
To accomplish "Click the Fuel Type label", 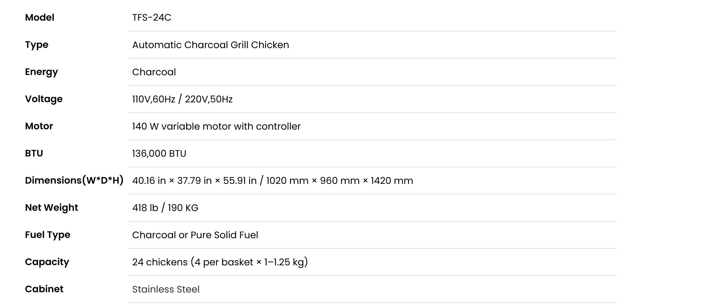I will coord(48,235).
